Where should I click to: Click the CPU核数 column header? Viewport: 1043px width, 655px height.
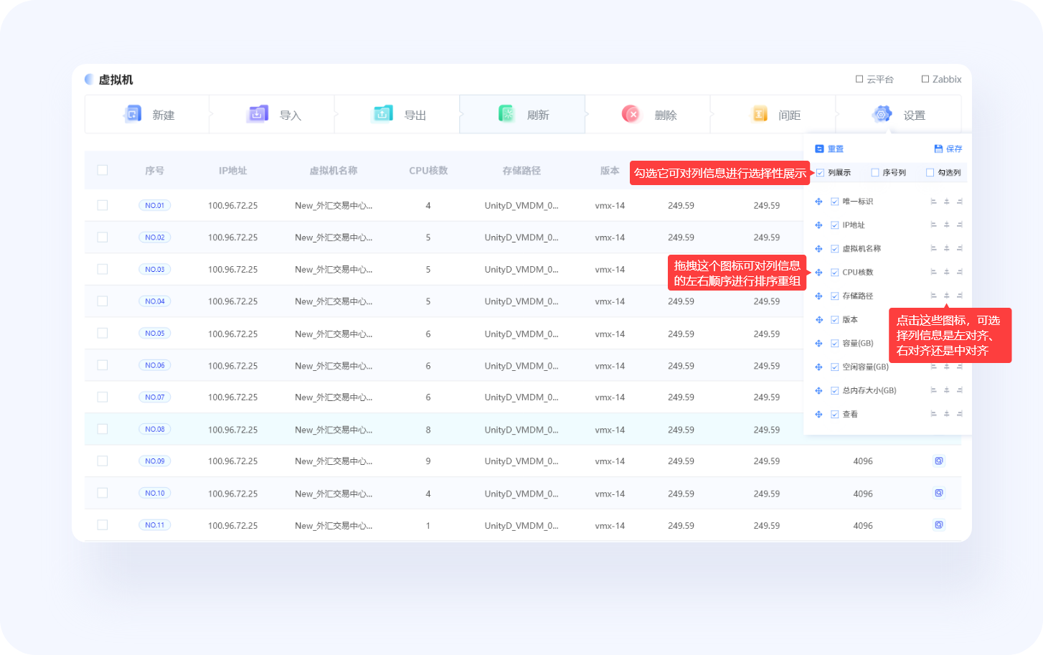click(x=428, y=171)
